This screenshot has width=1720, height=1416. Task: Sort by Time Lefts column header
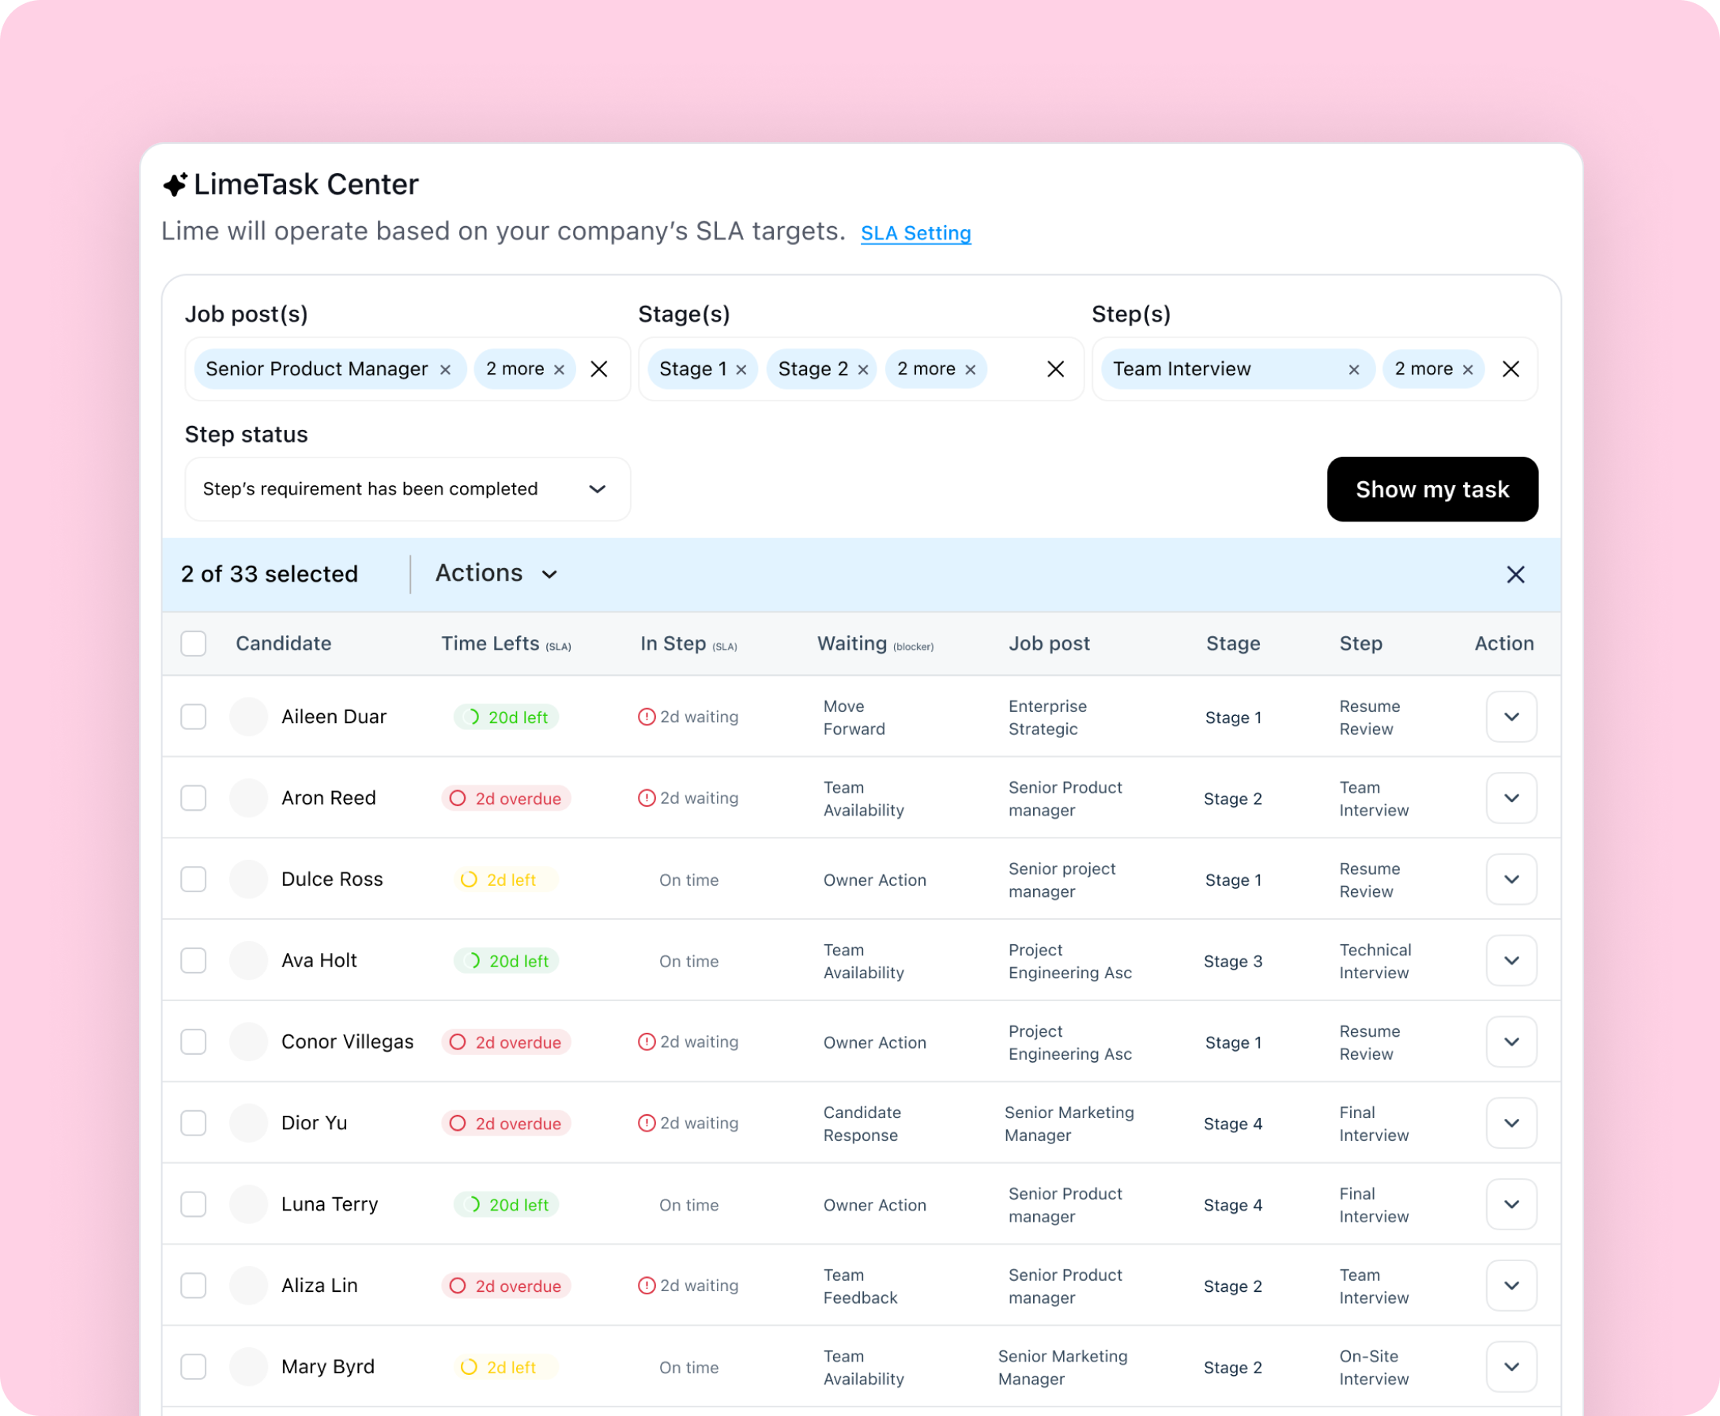[x=506, y=643]
